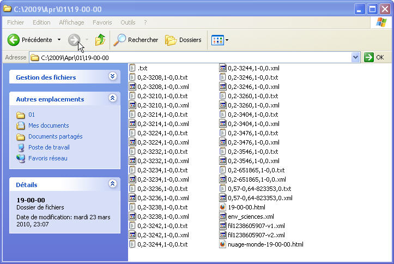Select file name 0,2-3404,1-0,0.xml
394x264 pixels.
(253, 124)
